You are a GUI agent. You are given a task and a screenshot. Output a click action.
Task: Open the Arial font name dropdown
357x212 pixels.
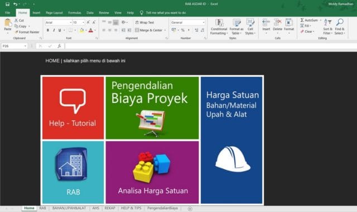point(70,22)
